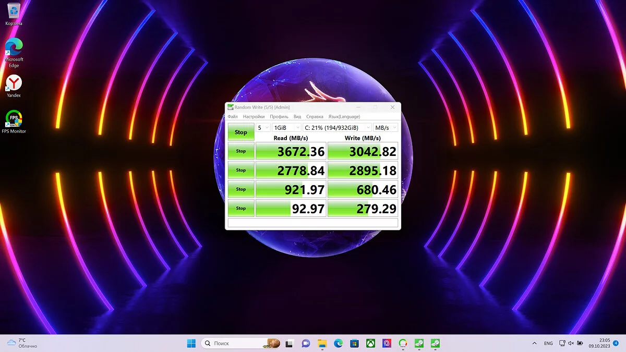Open the Корзина recycle bin desktop icon
Image resolution: width=626 pixels, height=352 pixels.
pos(14,11)
